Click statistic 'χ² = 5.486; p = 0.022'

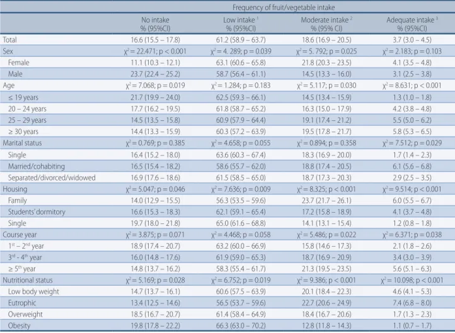coord(326,235)
